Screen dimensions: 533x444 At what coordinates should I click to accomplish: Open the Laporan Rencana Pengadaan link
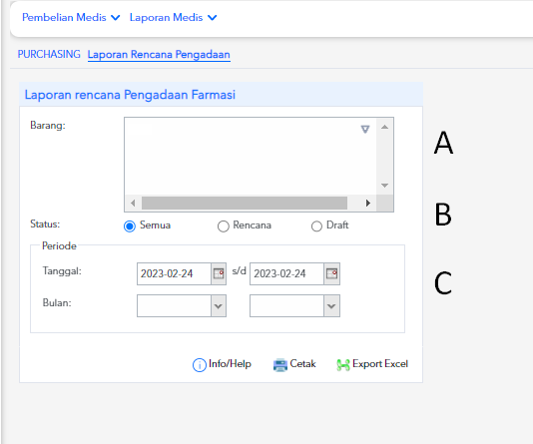pos(159,54)
